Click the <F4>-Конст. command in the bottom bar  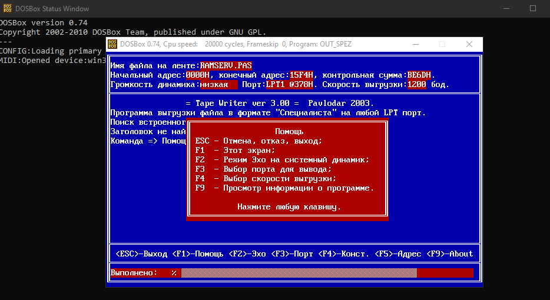pyautogui.click(x=344, y=254)
